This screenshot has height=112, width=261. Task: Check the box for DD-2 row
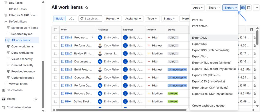coord(56,94)
